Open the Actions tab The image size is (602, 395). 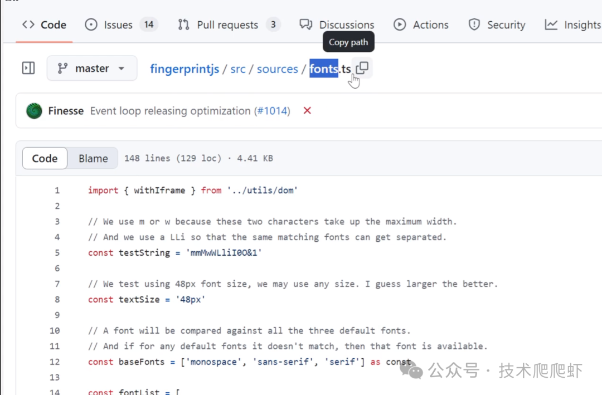coord(421,25)
